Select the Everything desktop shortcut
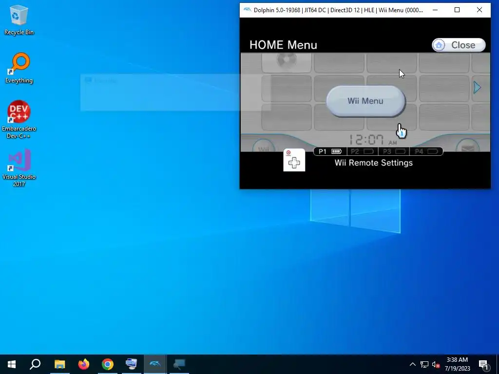This screenshot has height=374, width=499. click(x=19, y=68)
